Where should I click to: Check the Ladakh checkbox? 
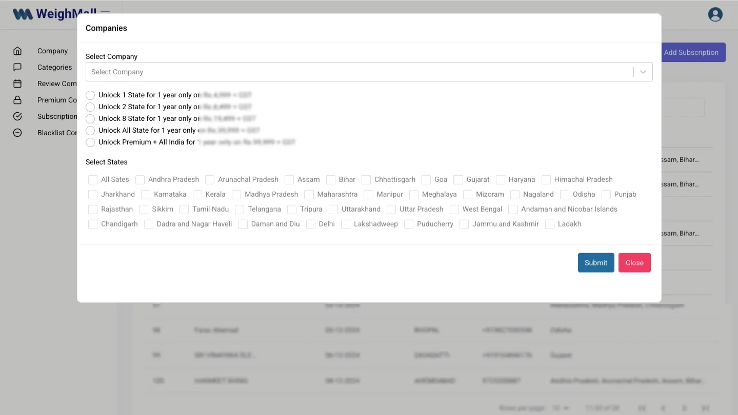point(550,224)
